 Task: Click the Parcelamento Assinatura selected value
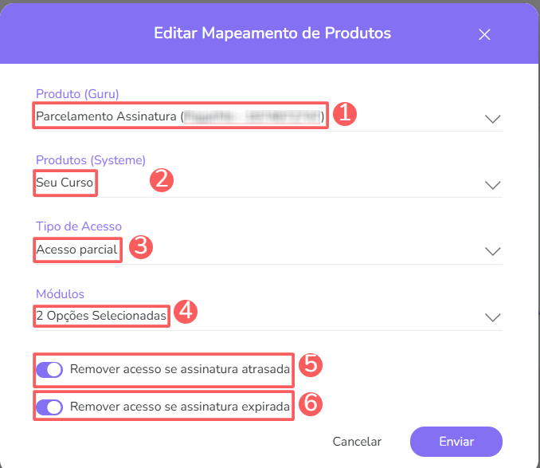tap(105, 117)
